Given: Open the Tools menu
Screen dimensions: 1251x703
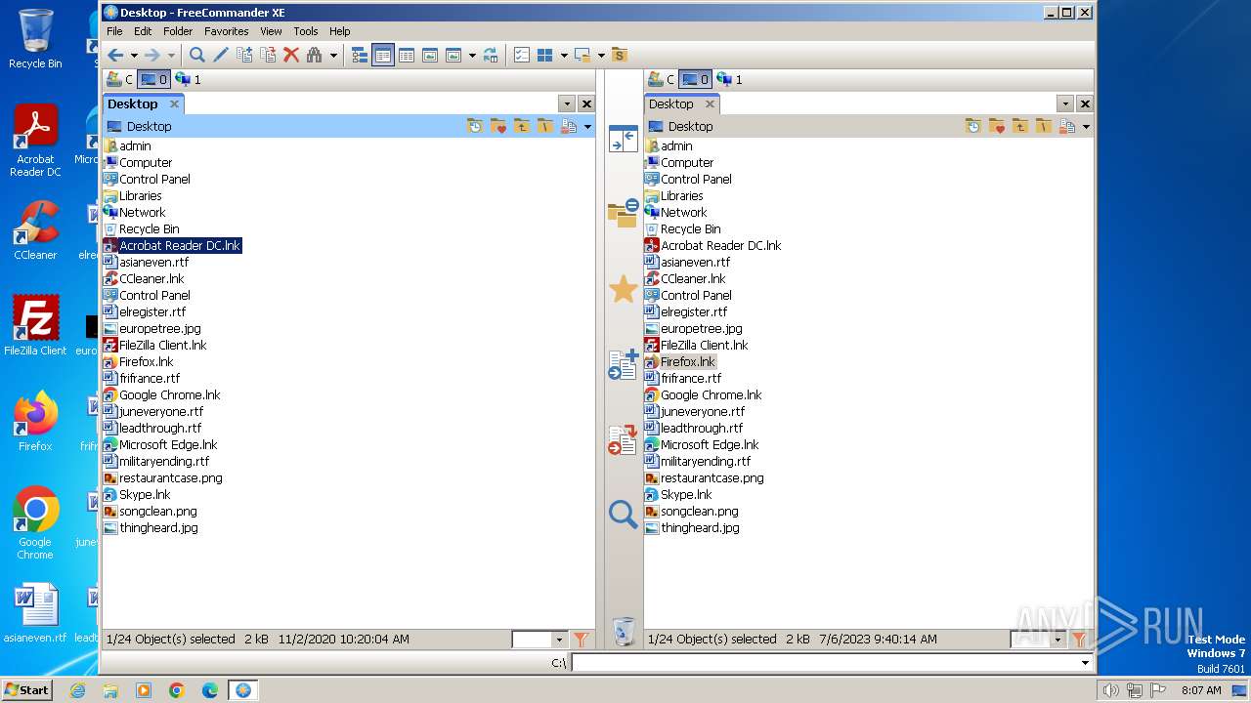Looking at the screenshot, I should pyautogui.click(x=306, y=31).
